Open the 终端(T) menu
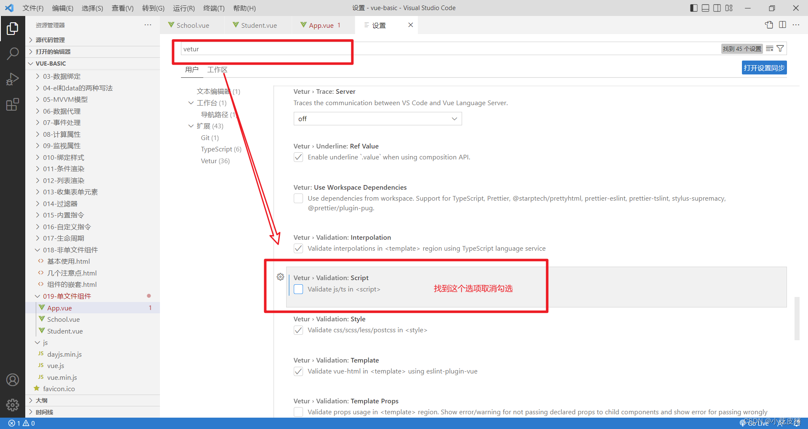The width and height of the screenshot is (808, 429). point(214,8)
